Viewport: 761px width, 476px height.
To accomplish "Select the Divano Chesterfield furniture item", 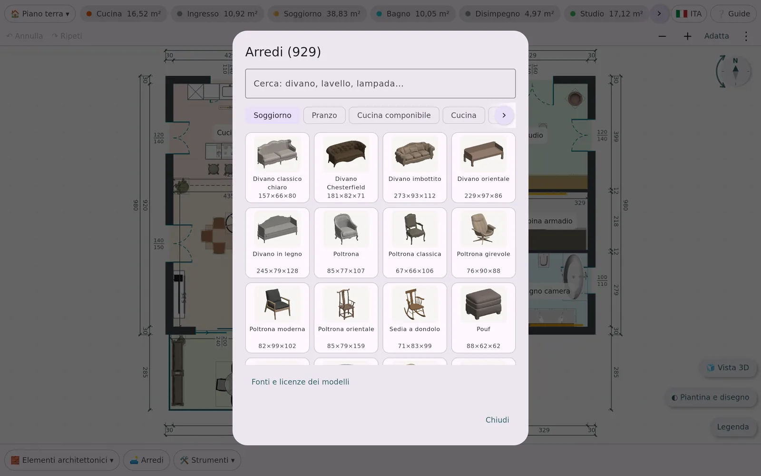I will [x=346, y=168].
